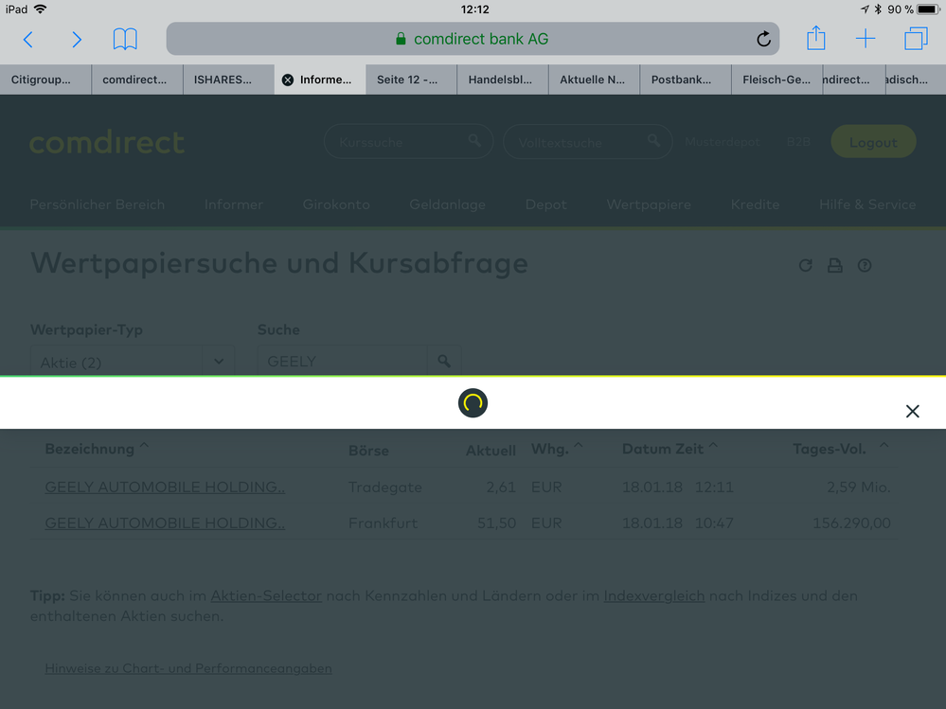Add a new tab with the plus icon
The height and width of the screenshot is (709, 946).
point(866,39)
